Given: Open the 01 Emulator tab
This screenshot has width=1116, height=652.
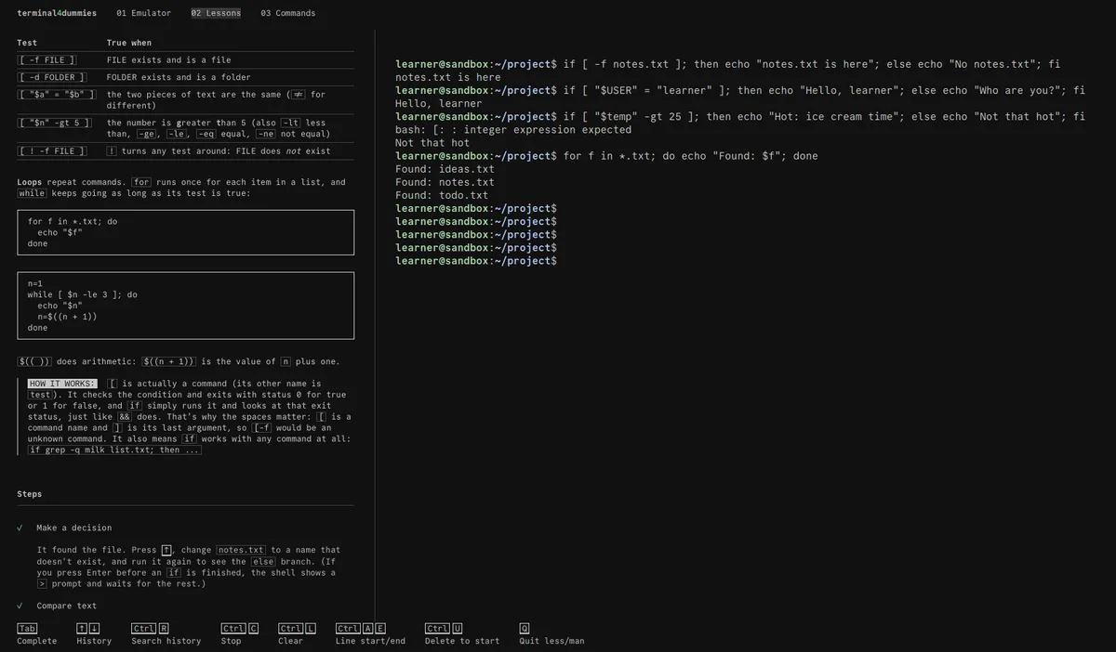Looking at the screenshot, I should click(x=144, y=13).
